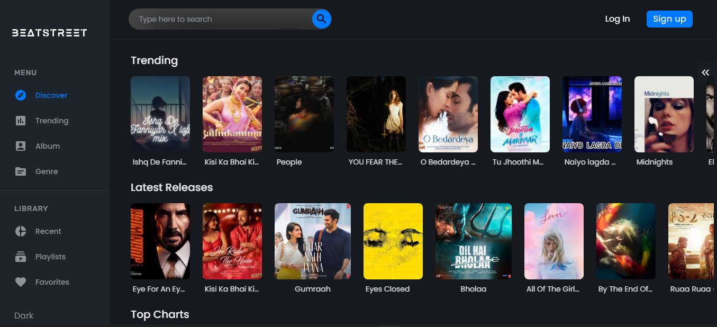
Task: Click the 'Eye For An Ey...' title text
Action: tap(160, 289)
